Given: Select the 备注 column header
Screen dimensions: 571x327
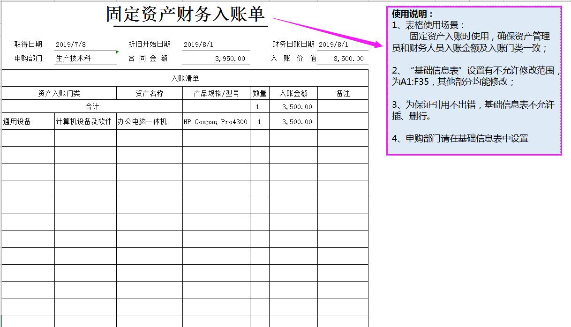Looking at the screenshot, I should click(x=344, y=93).
